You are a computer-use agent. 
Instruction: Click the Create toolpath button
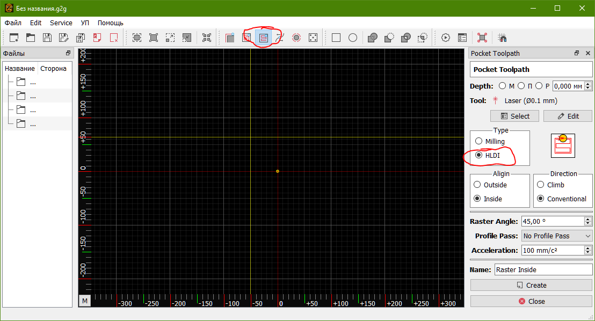click(531, 286)
